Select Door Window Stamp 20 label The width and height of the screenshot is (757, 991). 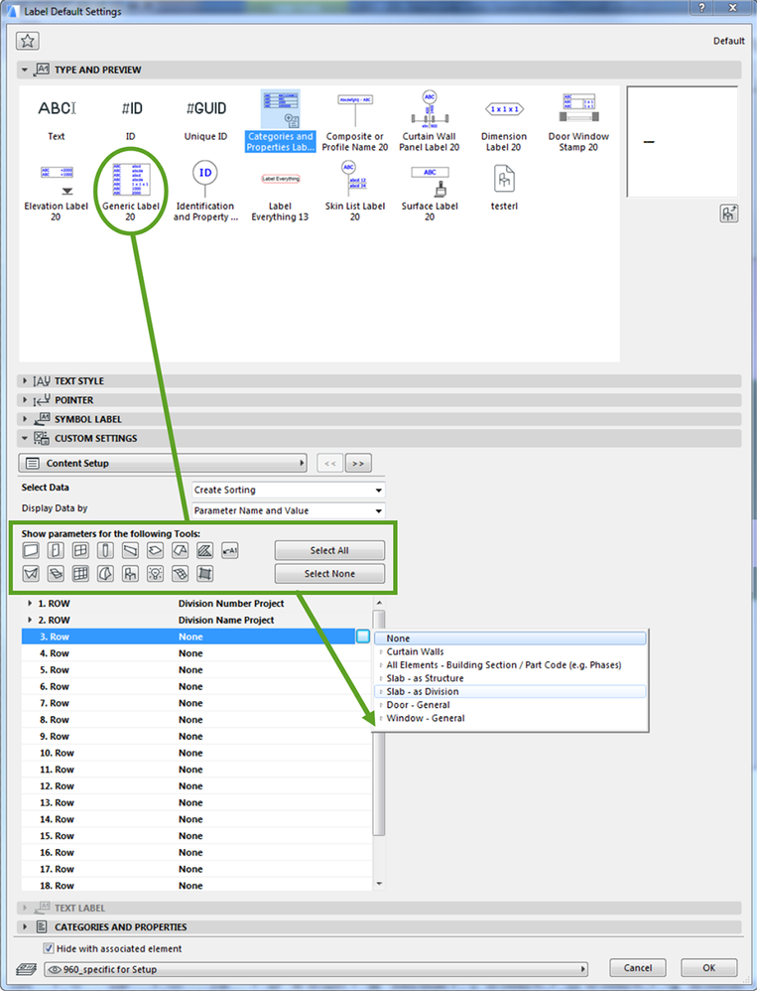point(578,121)
